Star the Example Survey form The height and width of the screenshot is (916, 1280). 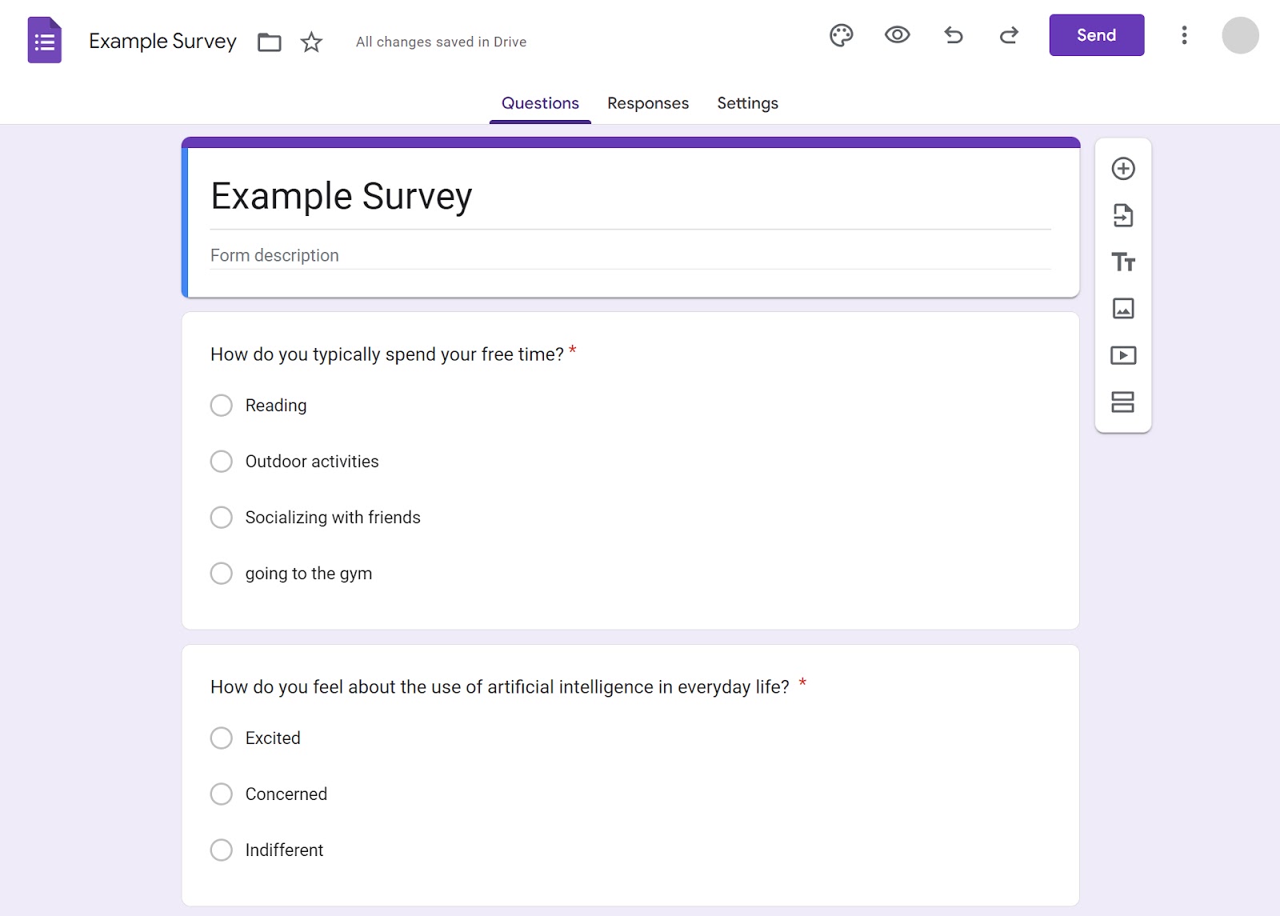(310, 42)
